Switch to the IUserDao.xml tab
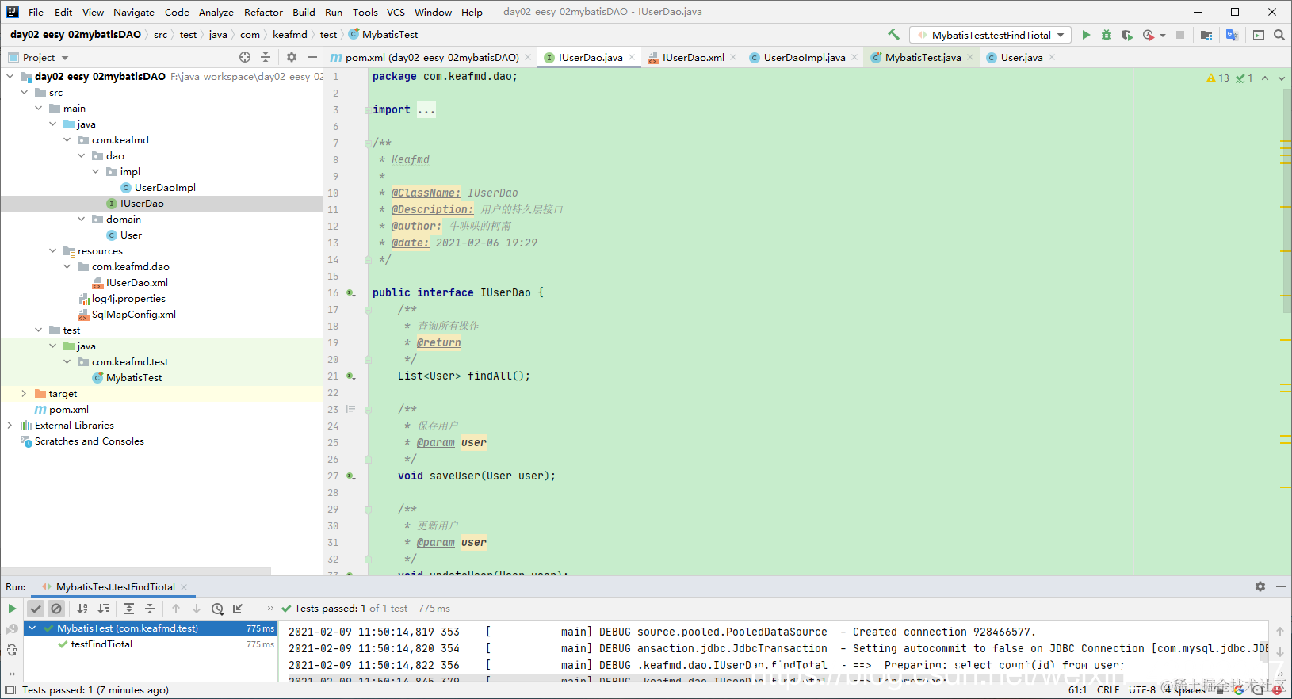1292x699 pixels. click(693, 57)
